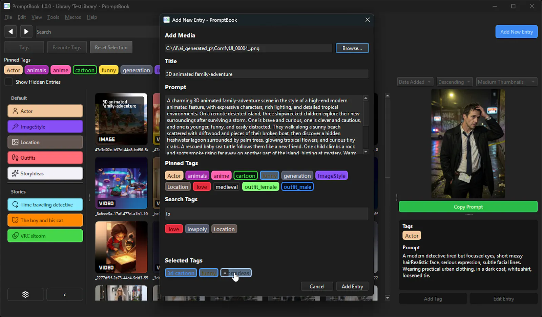Click gallery scroll up arrow
This screenshot has width=542, height=317.
388,96
